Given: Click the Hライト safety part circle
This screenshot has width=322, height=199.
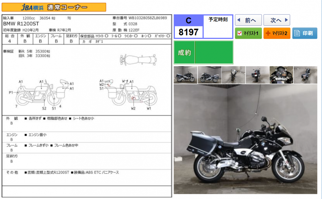Looking at the screenshot, I should (x=107, y=36).
